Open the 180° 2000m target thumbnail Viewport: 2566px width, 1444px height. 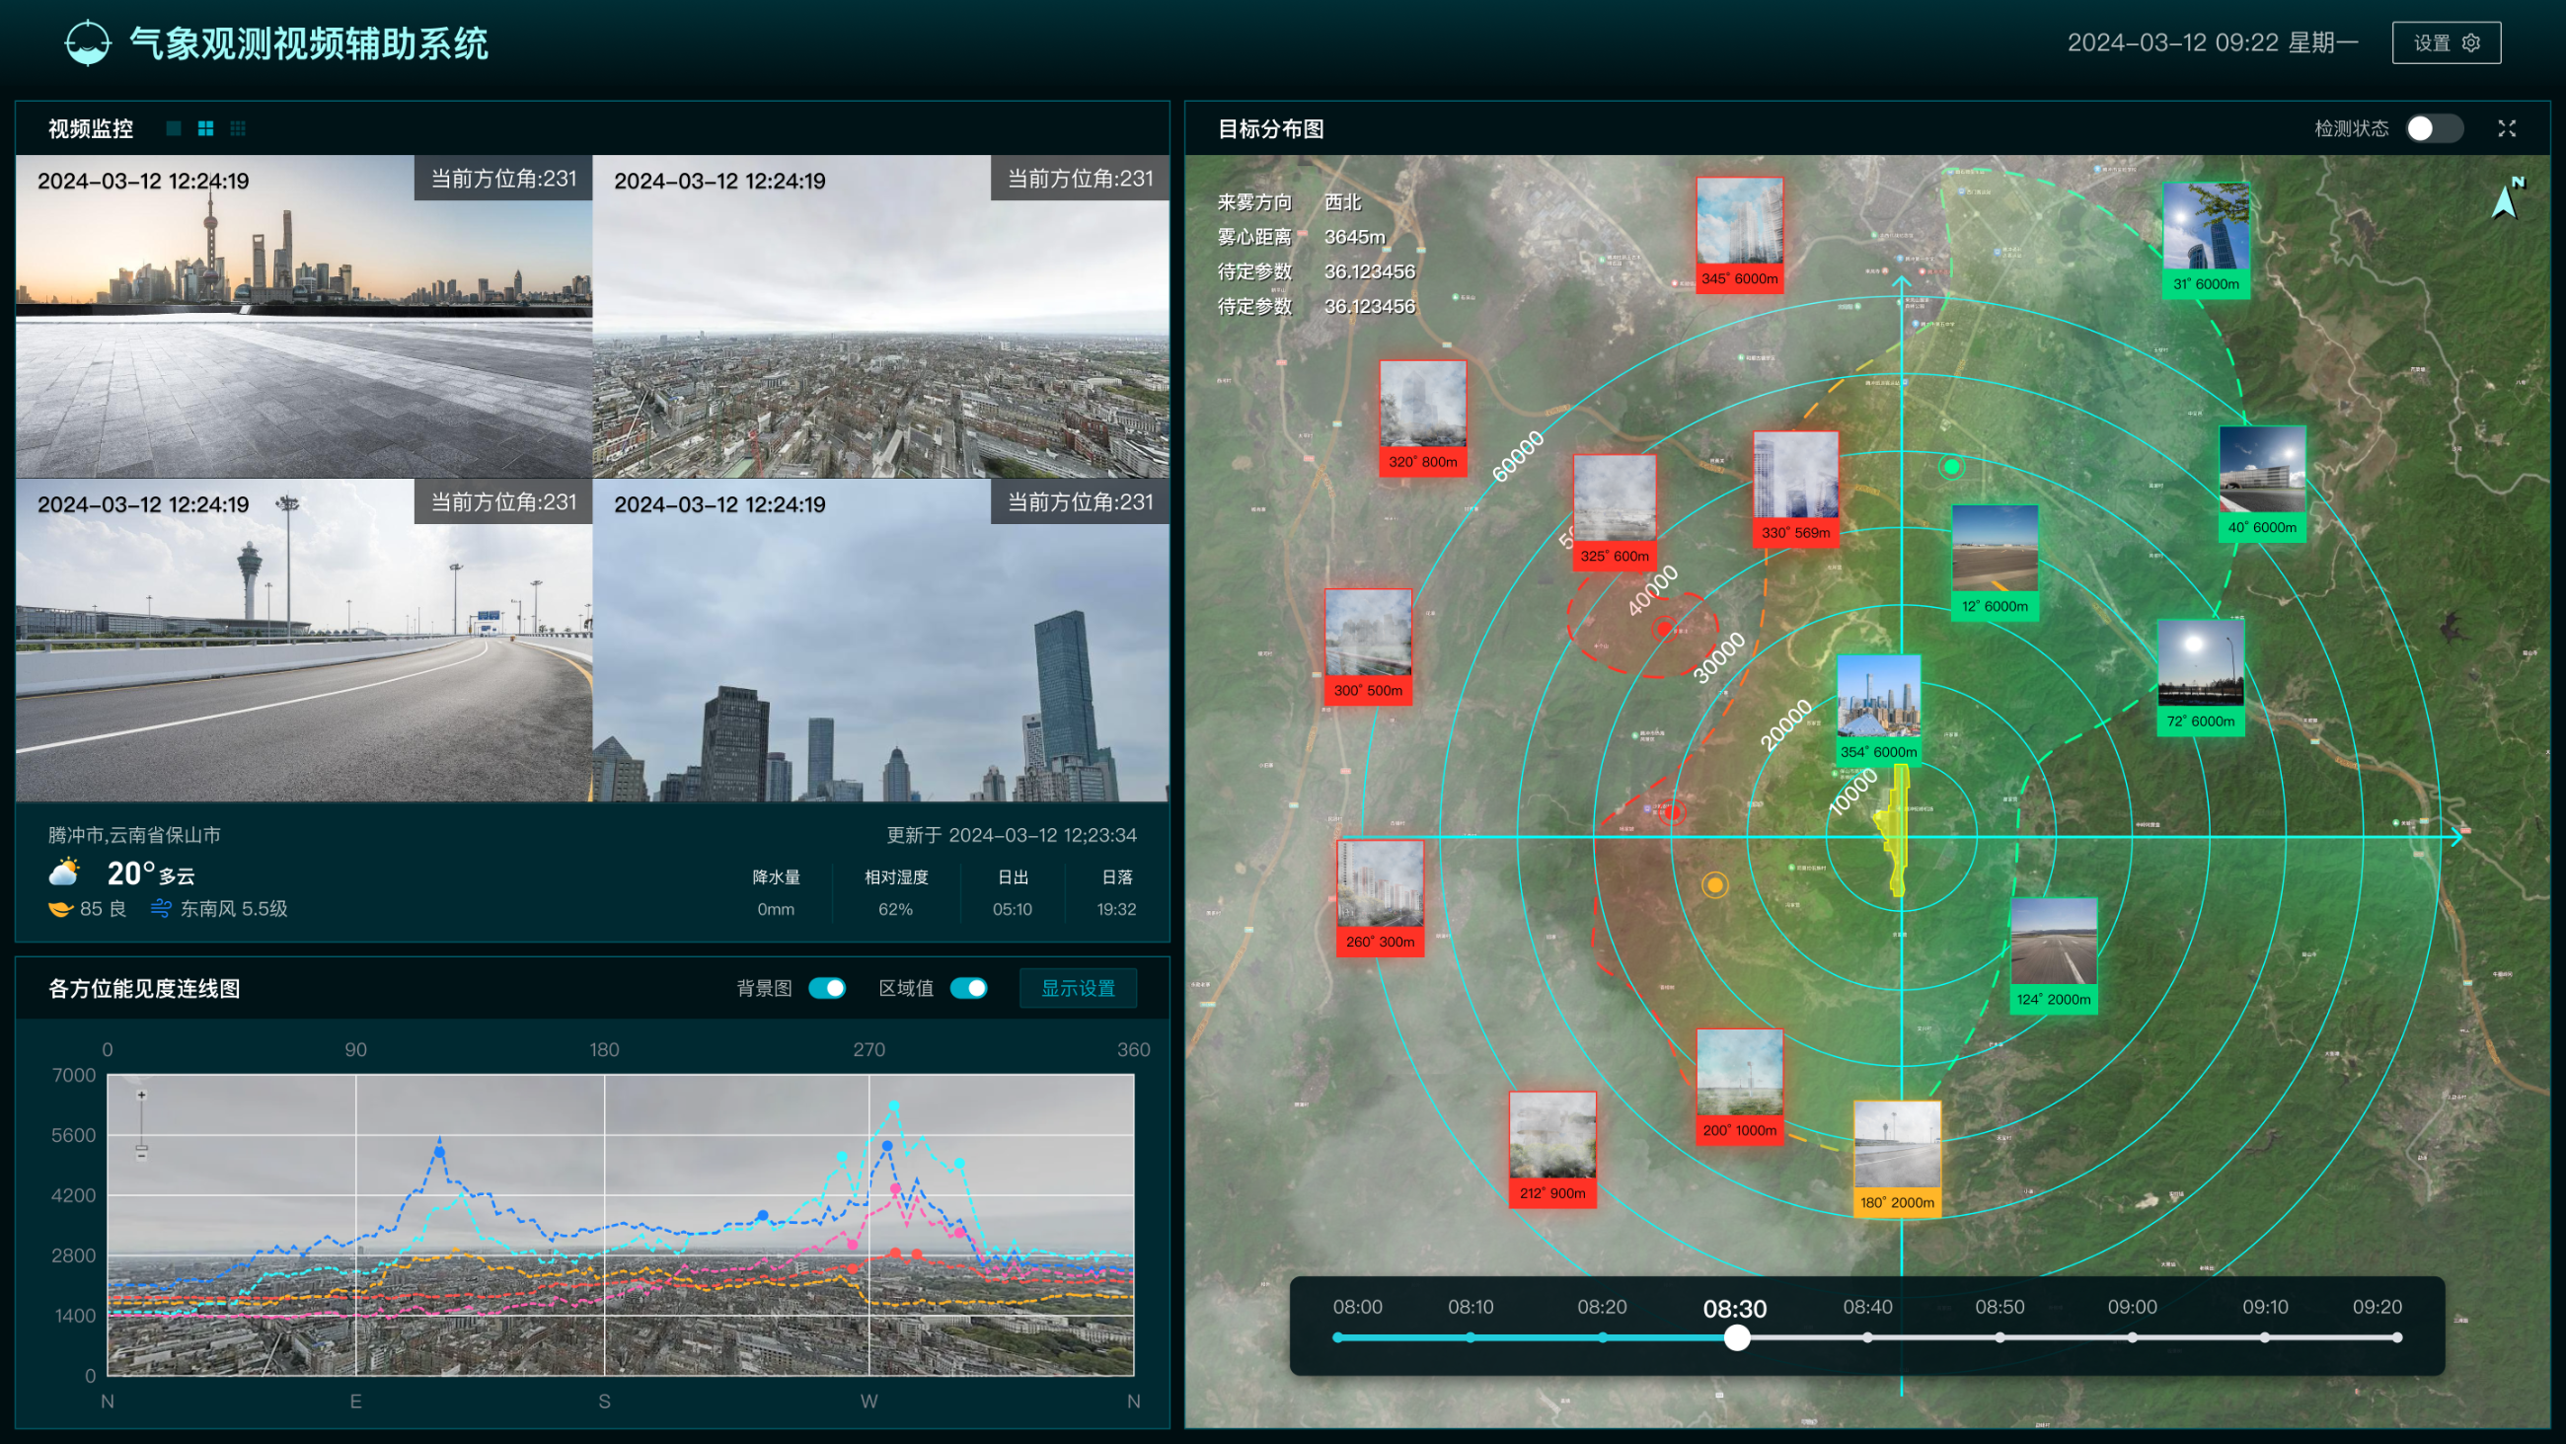(x=1897, y=1158)
